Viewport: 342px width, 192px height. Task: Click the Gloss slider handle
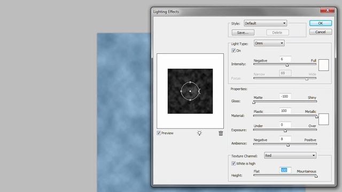point(254,102)
